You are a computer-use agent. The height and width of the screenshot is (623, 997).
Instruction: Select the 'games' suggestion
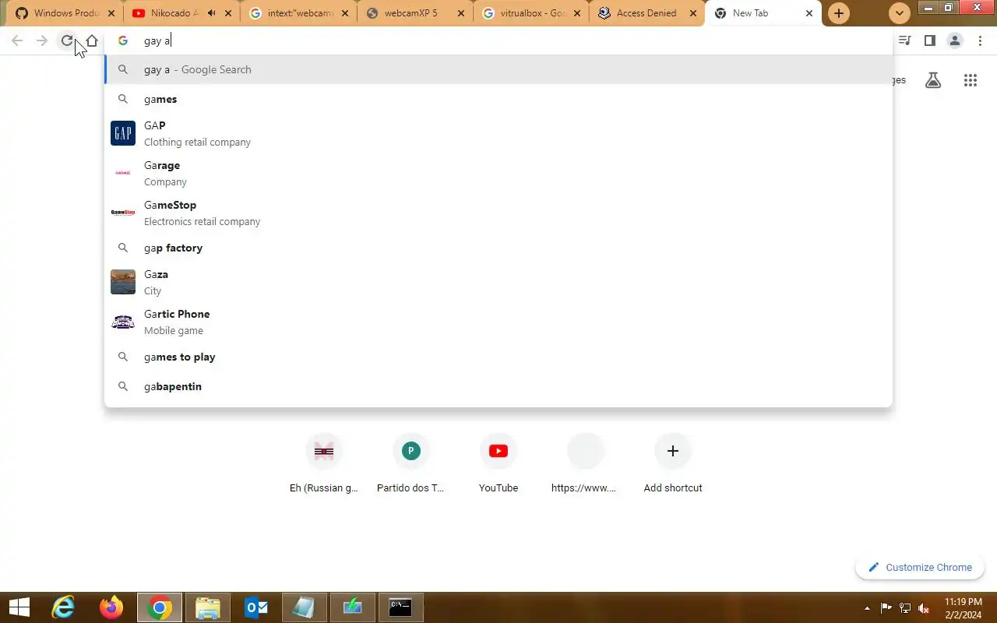coord(498,99)
